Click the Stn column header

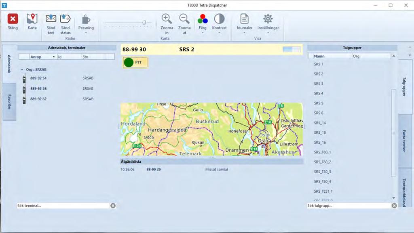(x=94, y=57)
